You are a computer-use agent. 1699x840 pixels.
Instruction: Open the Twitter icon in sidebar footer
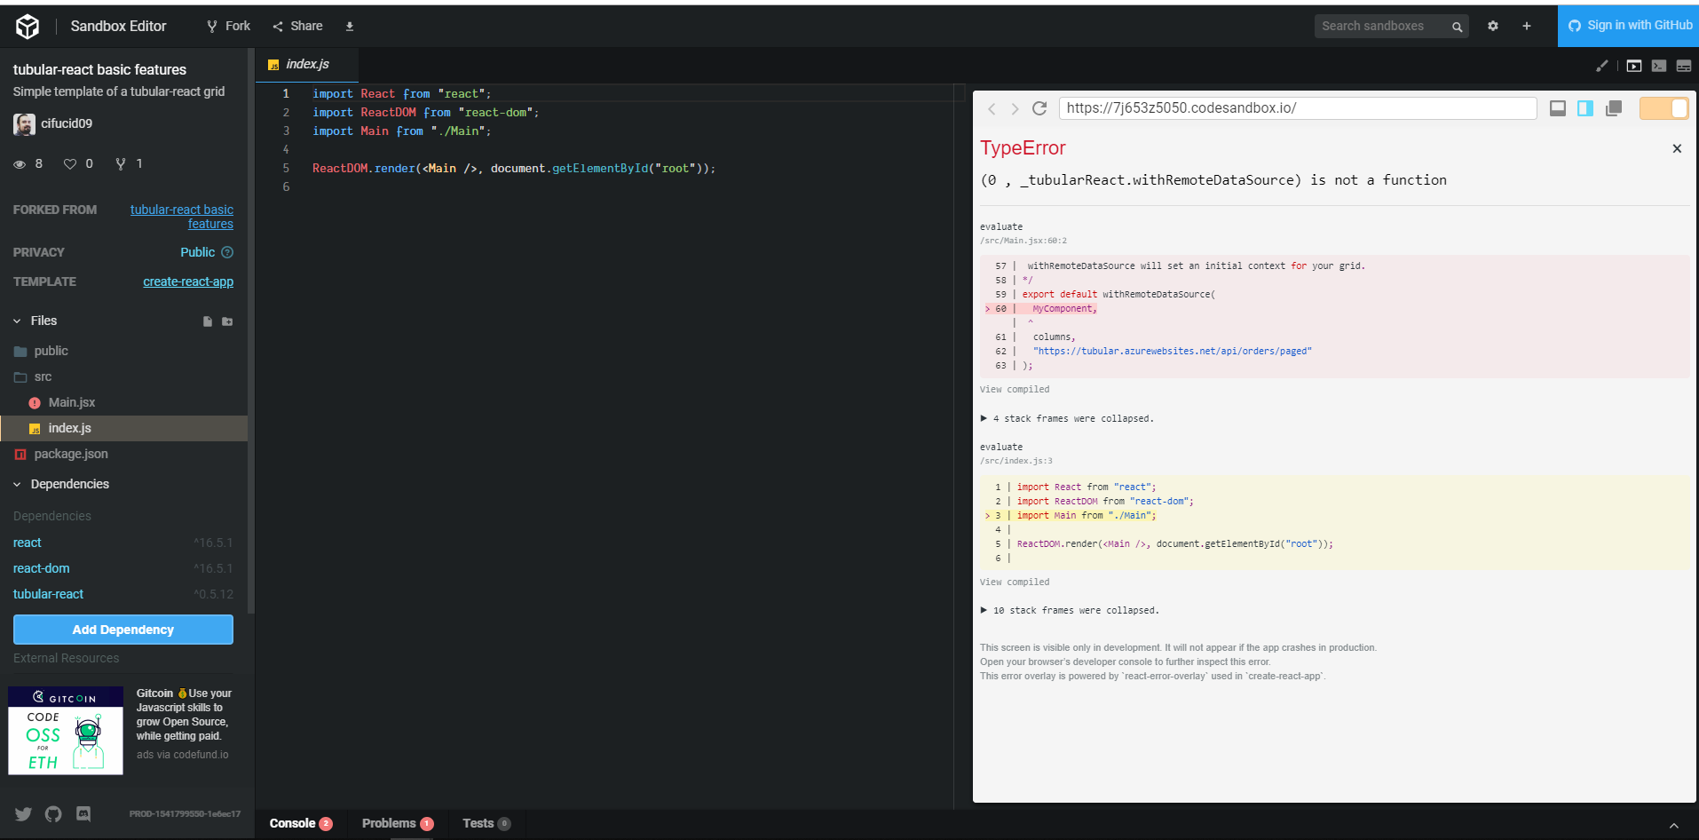pyautogui.click(x=23, y=813)
